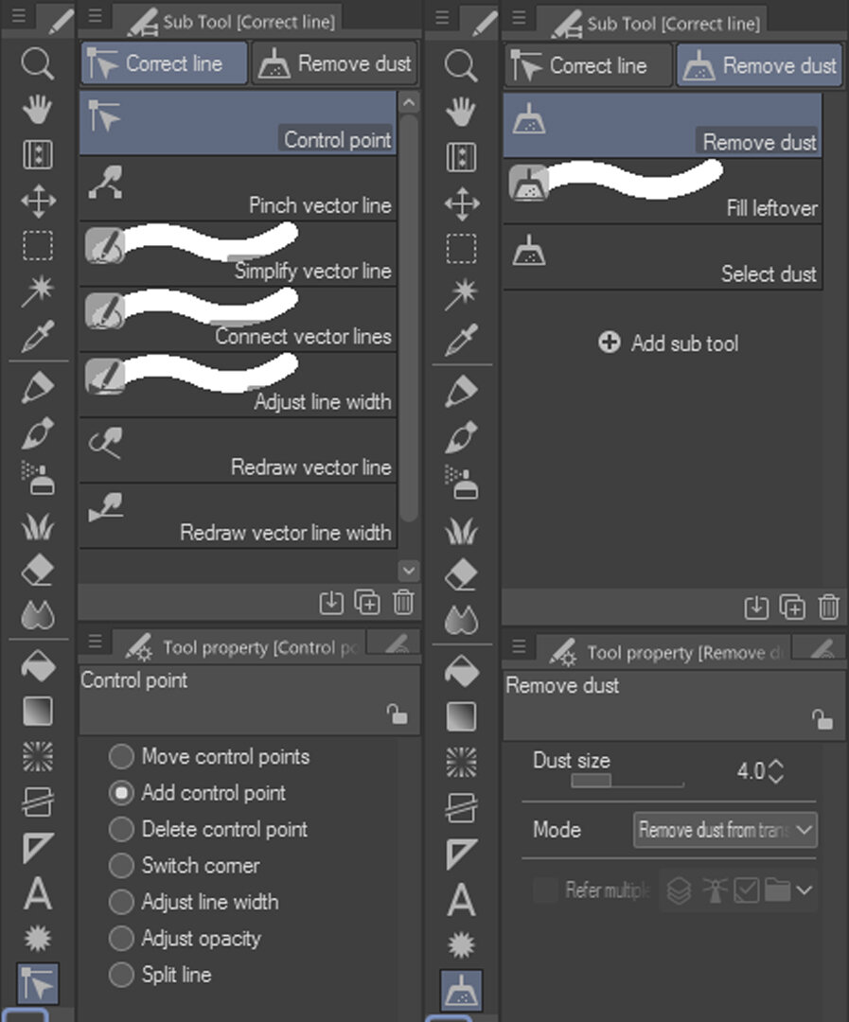
Task: Click the Add sub tool button
Action: 668,344
